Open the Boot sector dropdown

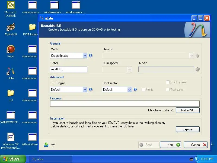click(x=117, y=90)
